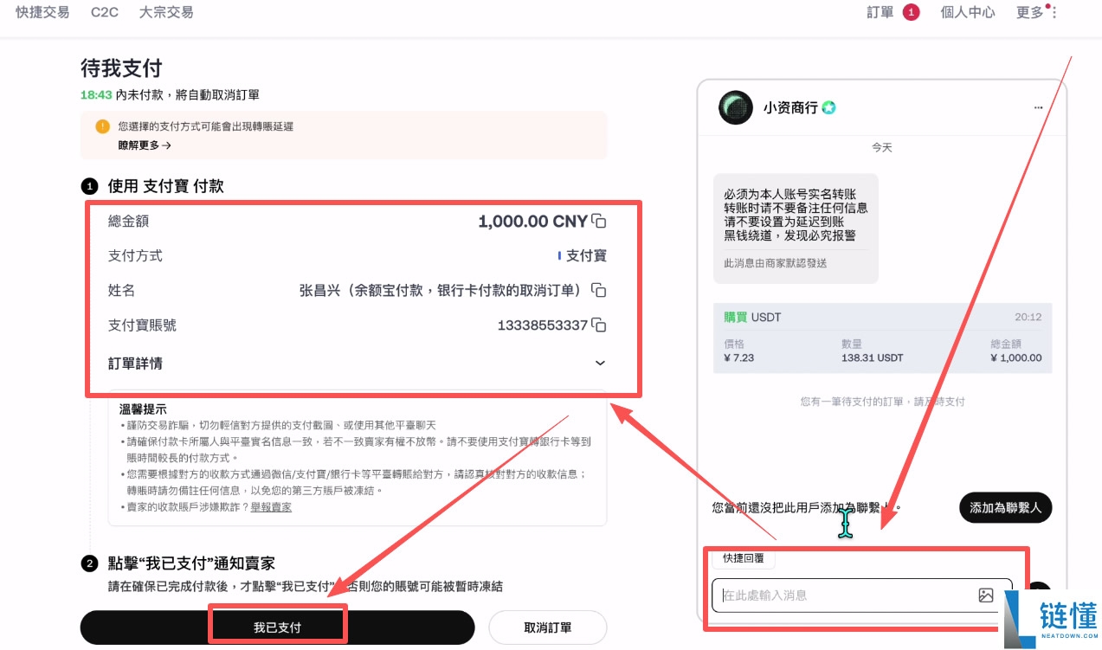This screenshot has height=650, width=1102.
Task: Open the 大宗交易 tab
Action: 166,12
